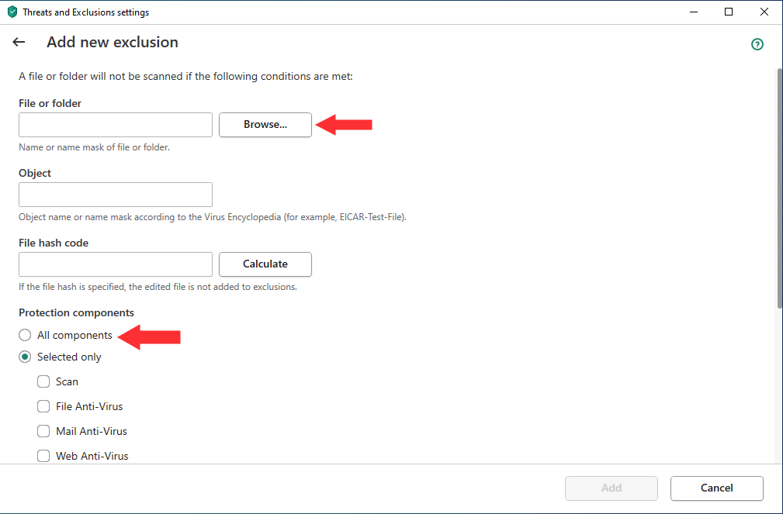The width and height of the screenshot is (783, 514).
Task: Focus the File or folder input field
Action: tap(116, 125)
